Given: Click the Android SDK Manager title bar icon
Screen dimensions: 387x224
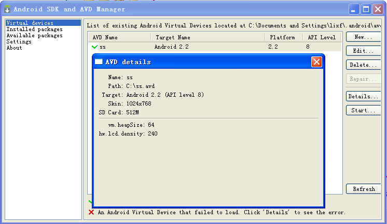Looking at the screenshot, I should coord(7,9).
